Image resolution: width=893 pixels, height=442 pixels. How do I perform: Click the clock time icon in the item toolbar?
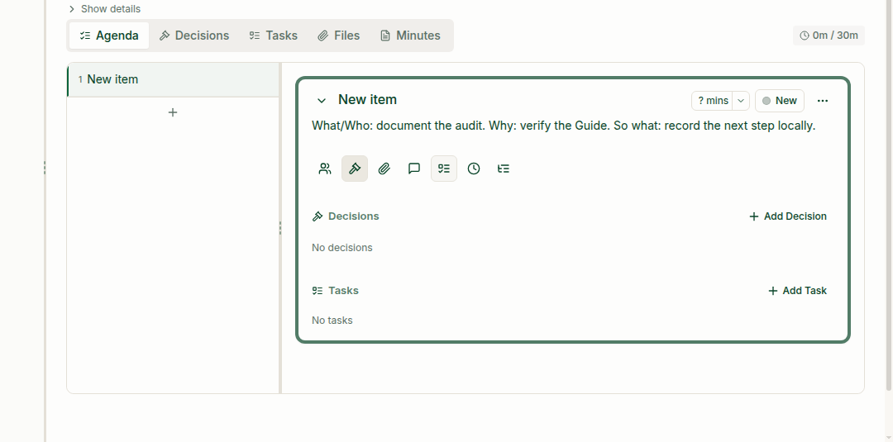474,169
